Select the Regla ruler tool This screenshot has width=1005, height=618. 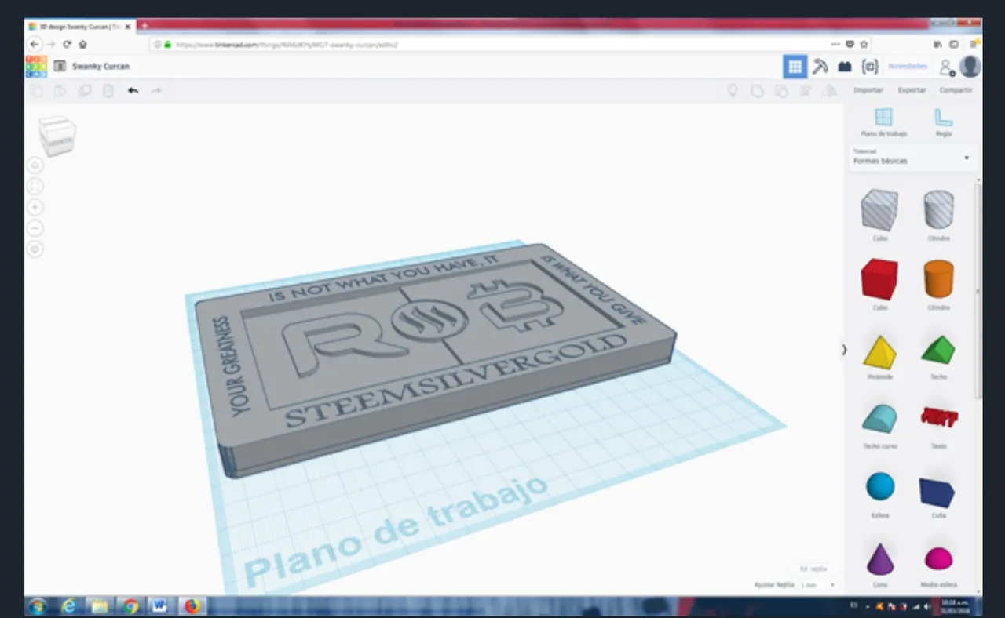point(944,122)
